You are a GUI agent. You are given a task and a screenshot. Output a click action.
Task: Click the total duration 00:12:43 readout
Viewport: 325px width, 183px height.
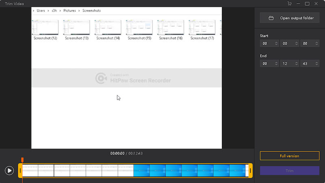point(136,153)
